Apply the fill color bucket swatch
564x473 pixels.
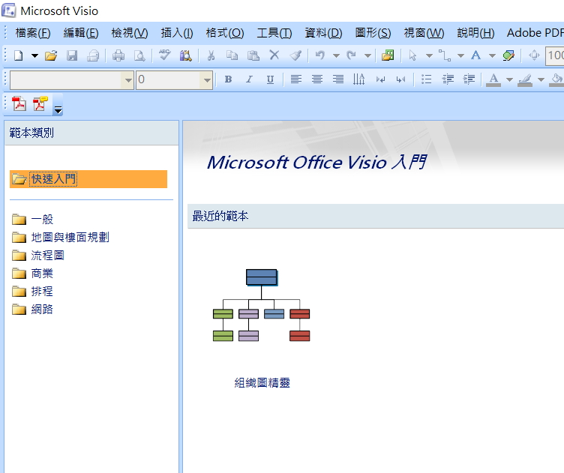pyautogui.click(x=556, y=79)
